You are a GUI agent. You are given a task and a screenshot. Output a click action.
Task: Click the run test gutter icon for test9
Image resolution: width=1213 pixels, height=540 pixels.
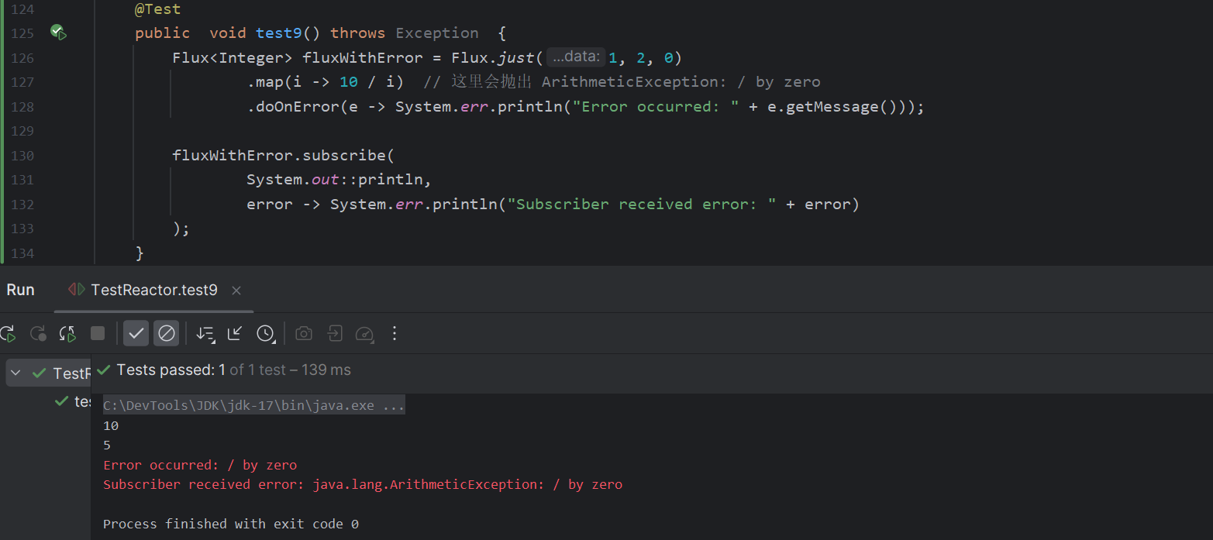(58, 33)
